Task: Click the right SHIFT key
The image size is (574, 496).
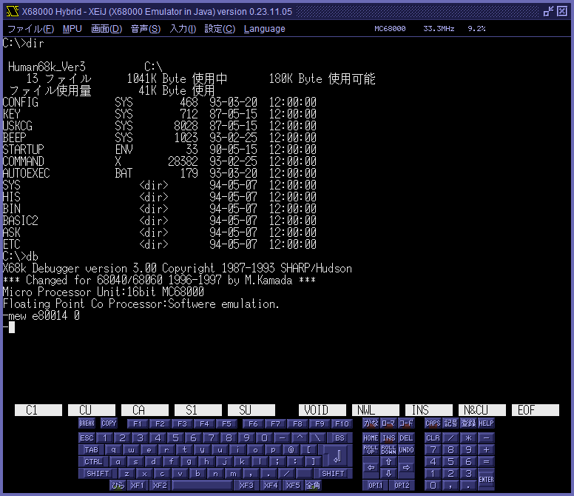Action: point(333,473)
